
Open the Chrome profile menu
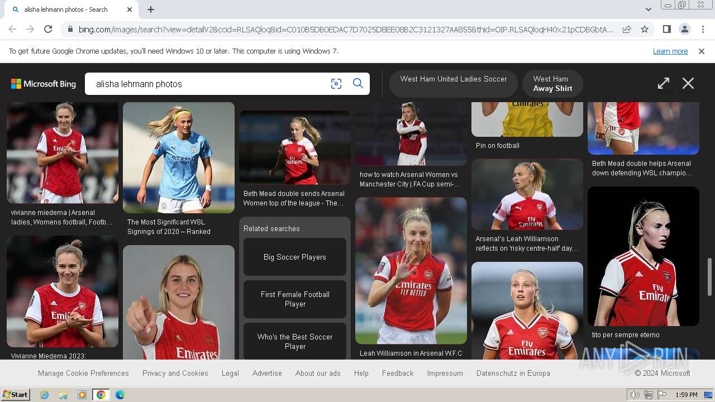point(684,29)
